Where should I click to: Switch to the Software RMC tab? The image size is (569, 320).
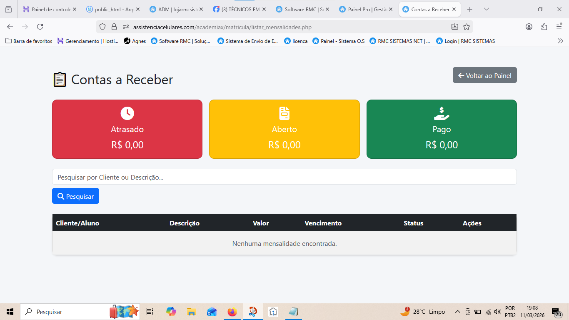tap(303, 9)
